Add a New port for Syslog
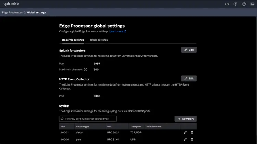Viewport: 257px width, 144px height. tap(185, 119)
